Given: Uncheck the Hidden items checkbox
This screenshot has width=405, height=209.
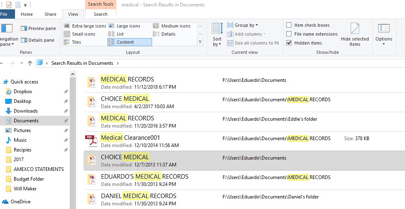Looking at the screenshot, I should (x=289, y=43).
